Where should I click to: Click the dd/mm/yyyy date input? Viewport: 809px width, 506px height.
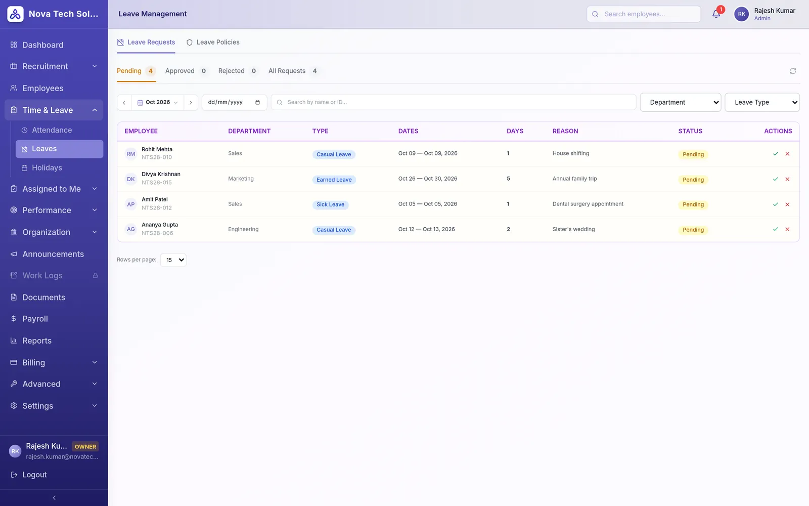click(234, 102)
